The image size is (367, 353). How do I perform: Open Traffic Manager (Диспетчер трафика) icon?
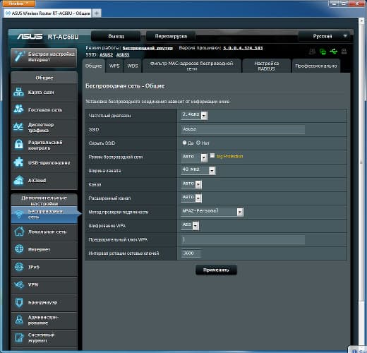18,127
